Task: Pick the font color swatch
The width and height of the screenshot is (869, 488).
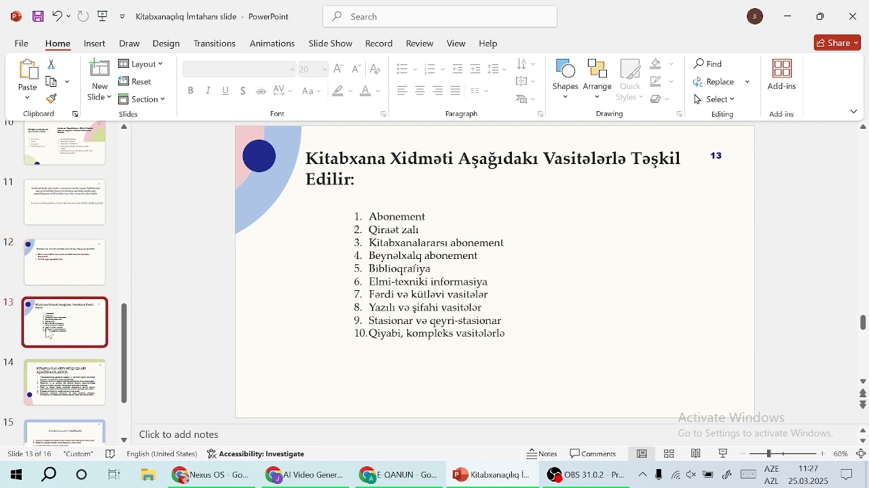Action: pos(365,91)
